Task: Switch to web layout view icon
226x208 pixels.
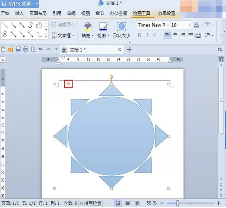Action: click(x=137, y=203)
